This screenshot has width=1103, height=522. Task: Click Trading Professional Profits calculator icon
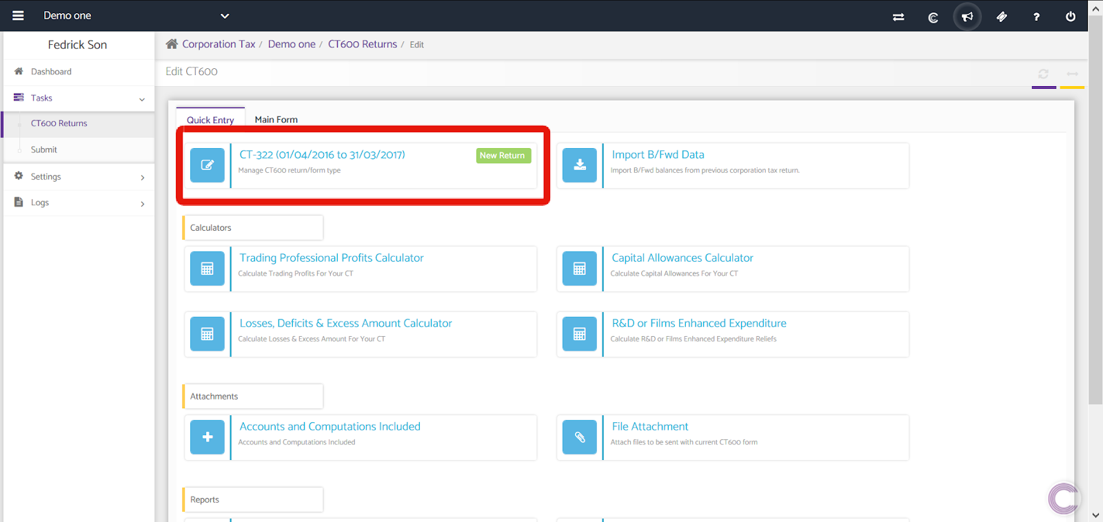click(208, 269)
